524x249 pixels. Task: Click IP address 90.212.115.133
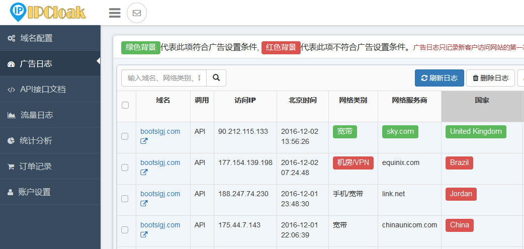coord(243,131)
